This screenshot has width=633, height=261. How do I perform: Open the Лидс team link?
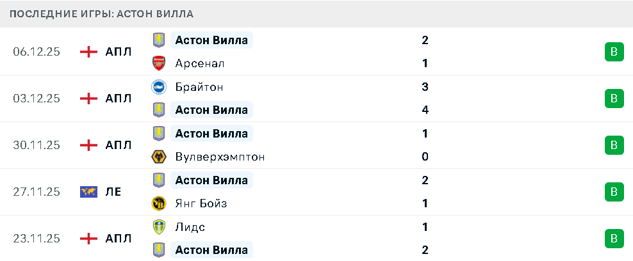190,227
